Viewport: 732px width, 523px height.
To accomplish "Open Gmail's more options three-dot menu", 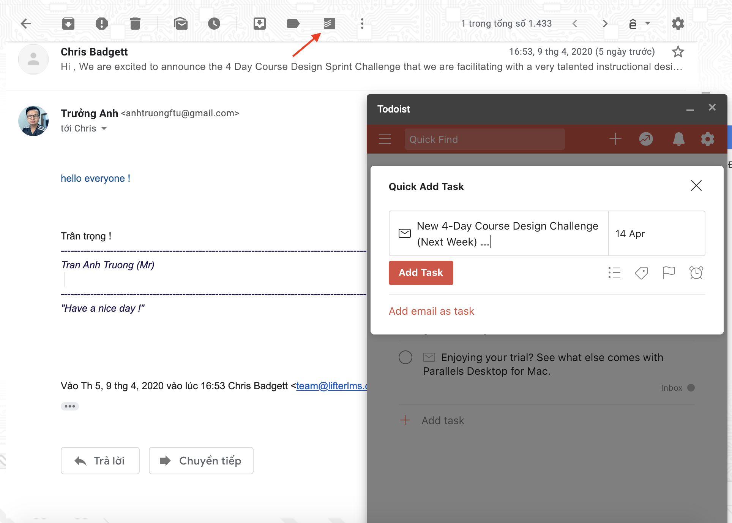I will [362, 24].
